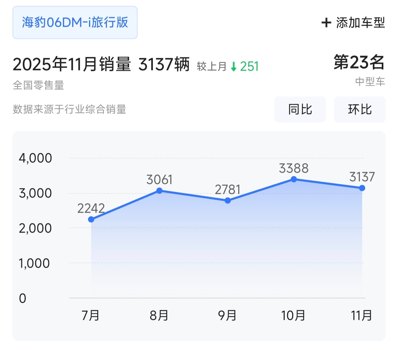Select the 11月 data point on chart

click(x=362, y=188)
